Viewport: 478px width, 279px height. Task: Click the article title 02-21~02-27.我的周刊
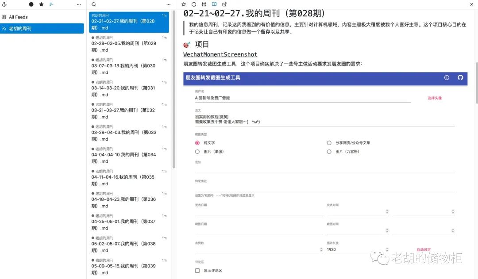tap(254, 14)
